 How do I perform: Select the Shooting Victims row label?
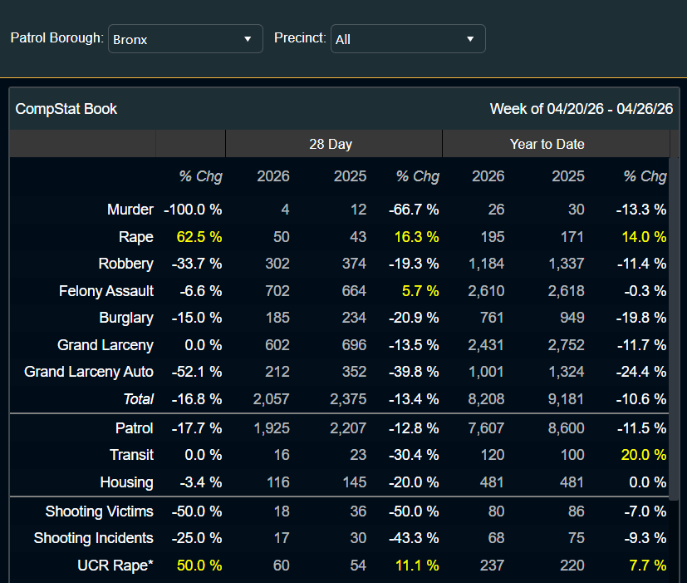click(99, 511)
